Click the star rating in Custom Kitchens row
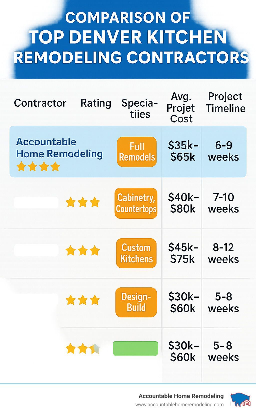Image resolution: width=256 pixels, height=416 pixels. (83, 250)
